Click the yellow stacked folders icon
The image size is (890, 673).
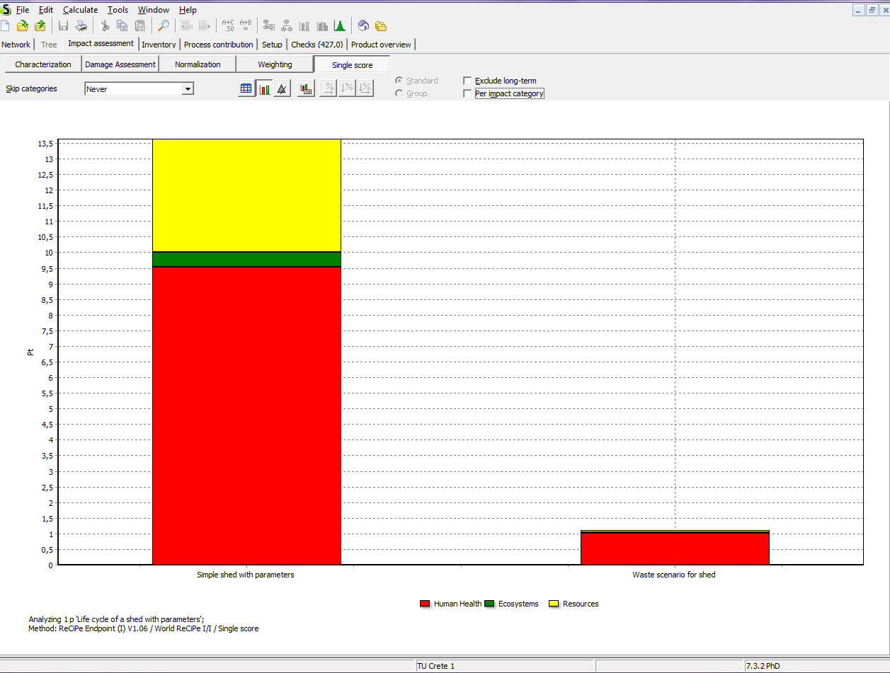(381, 26)
